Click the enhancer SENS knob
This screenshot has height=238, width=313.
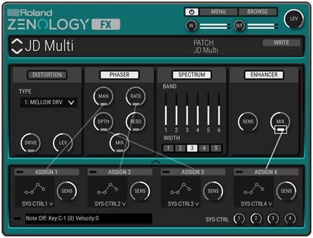(x=248, y=121)
